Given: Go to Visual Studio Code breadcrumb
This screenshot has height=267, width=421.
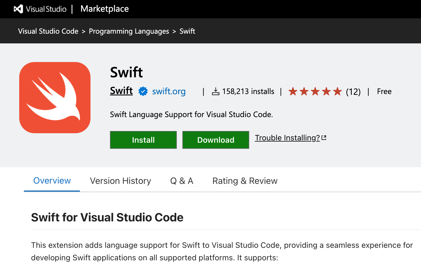Looking at the screenshot, I should click(x=48, y=31).
